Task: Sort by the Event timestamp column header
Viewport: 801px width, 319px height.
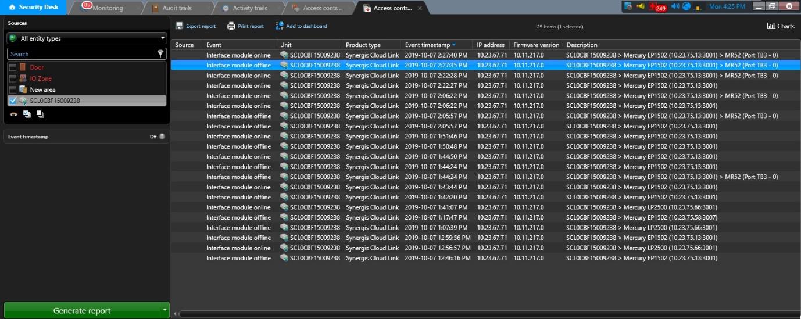Action: [430, 45]
